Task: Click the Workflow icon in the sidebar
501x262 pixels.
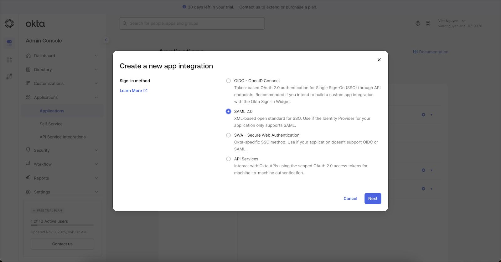Action: click(x=28, y=164)
